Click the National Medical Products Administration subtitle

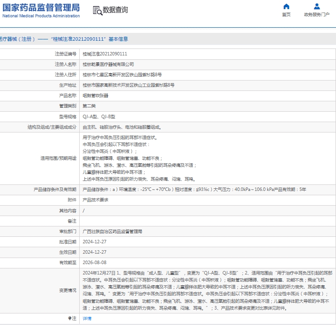pos(41,16)
